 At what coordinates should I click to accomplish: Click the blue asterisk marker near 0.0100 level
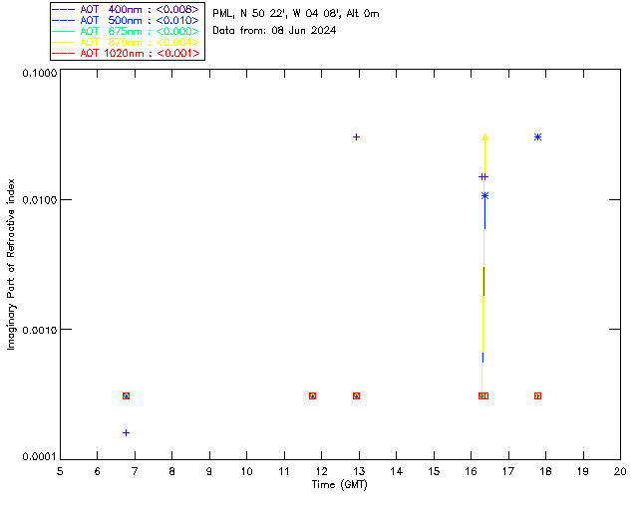pyautogui.click(x=484, y=196)
